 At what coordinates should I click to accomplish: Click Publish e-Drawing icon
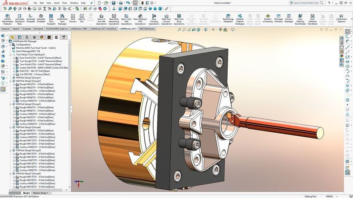pos(268,16)
